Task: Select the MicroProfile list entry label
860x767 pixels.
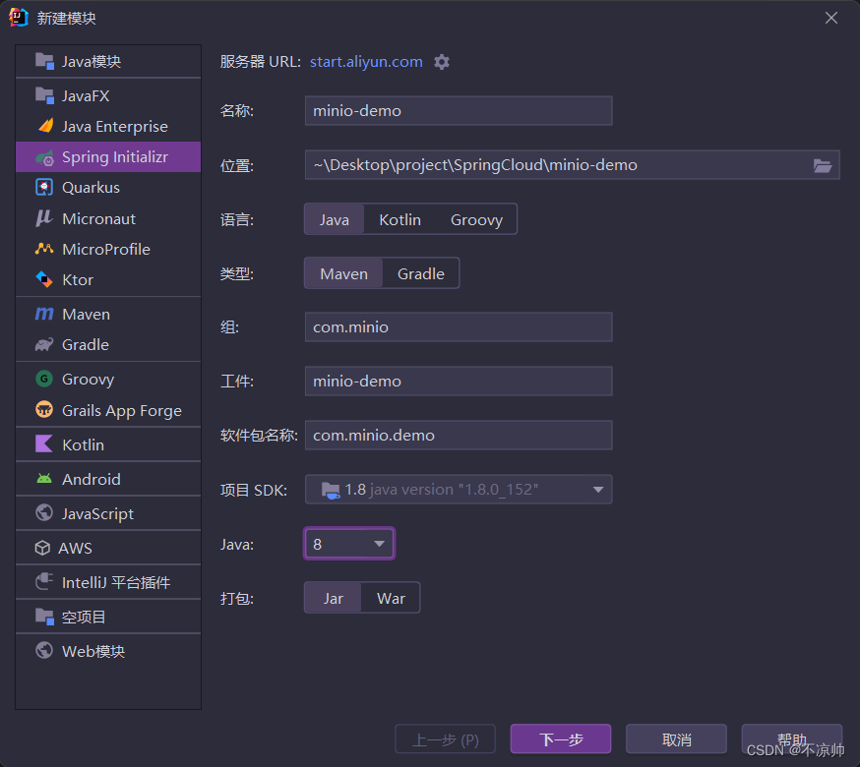Action: click(x=106, y=250)
